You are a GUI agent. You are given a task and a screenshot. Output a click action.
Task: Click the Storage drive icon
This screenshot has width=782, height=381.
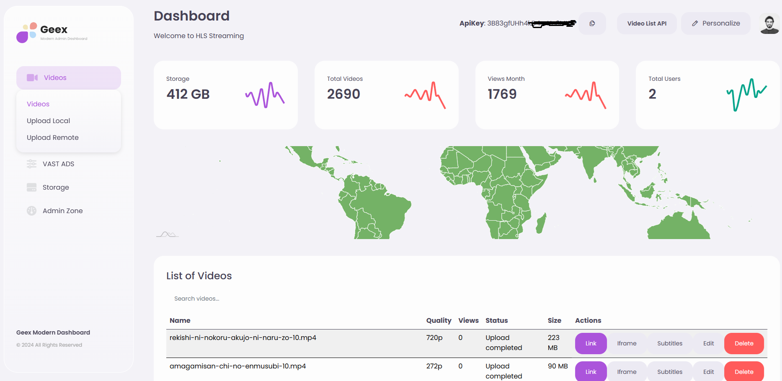coord(32,188)
